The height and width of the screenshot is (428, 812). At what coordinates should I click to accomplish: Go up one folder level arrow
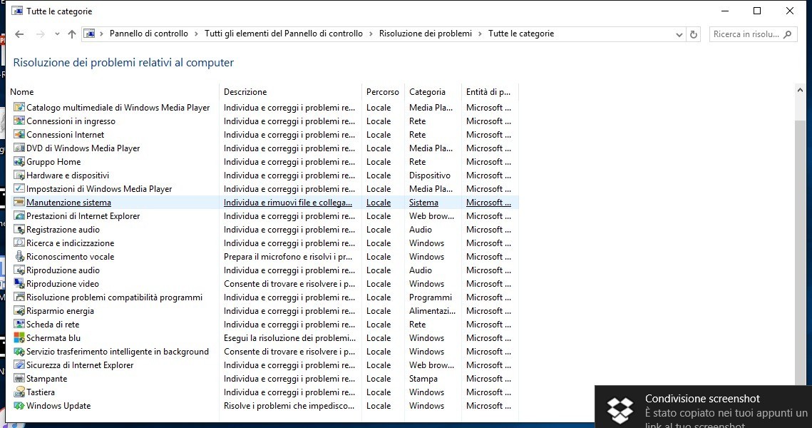pyautogui.click(x=71, y=34)
